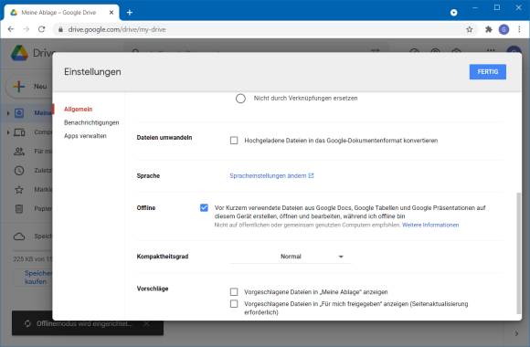Screen dimensions: 530x347
Task: Click the address bar URL
Action: point(117,29)
